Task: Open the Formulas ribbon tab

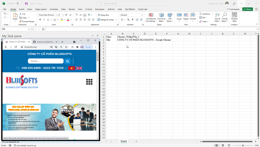Action: 54,9
